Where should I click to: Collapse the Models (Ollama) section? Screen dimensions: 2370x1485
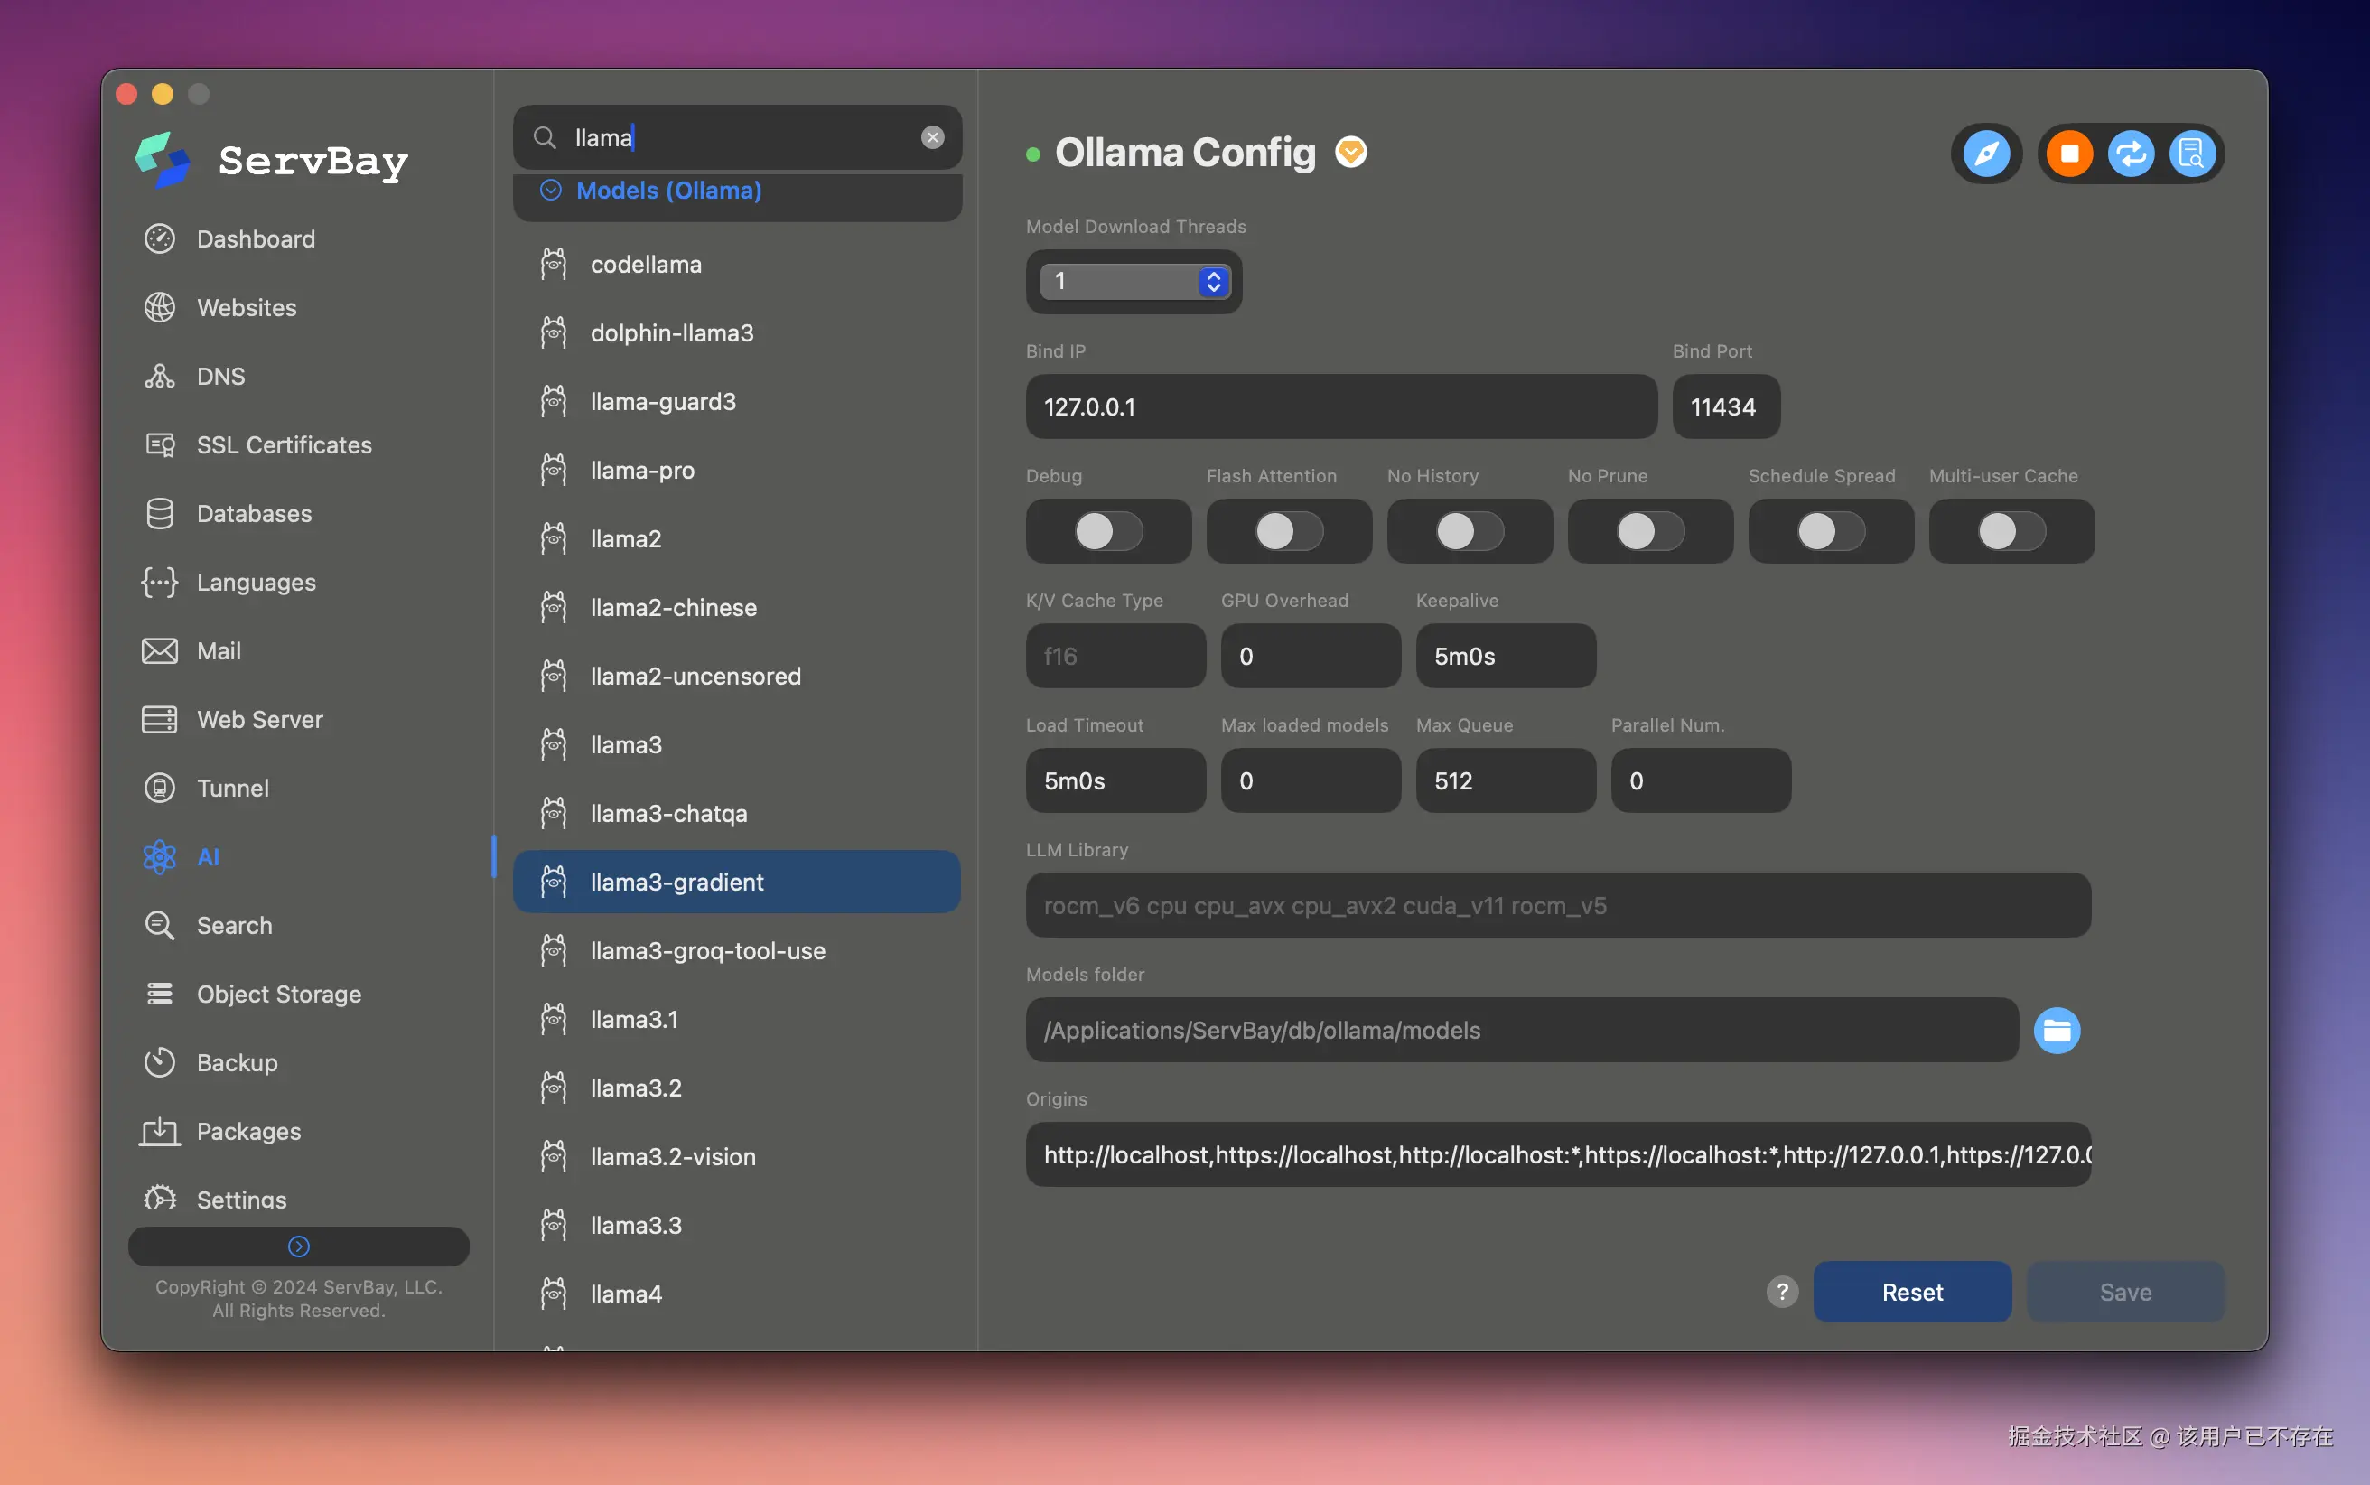coord(551,191)
